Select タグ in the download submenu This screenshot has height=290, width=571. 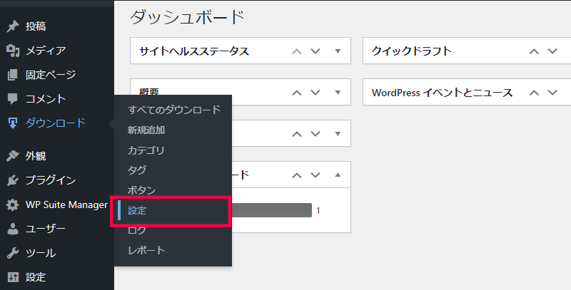[137, 170]
